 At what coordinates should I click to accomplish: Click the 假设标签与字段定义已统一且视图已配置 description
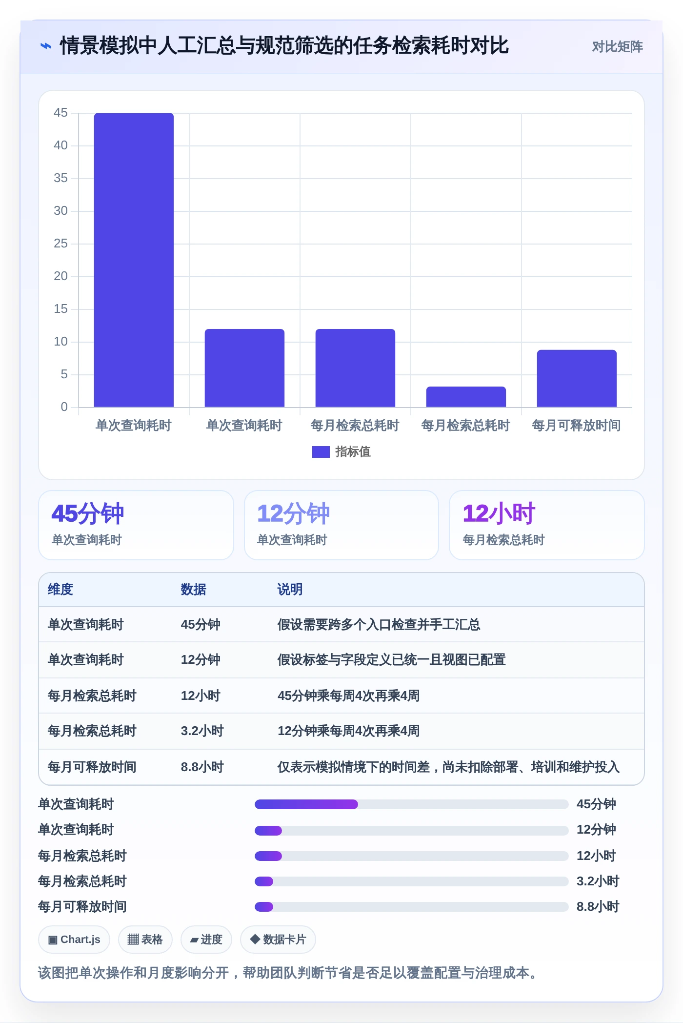coord(392,660)
